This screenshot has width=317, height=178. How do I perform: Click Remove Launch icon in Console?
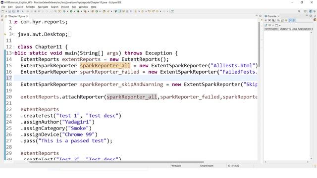(x=269, y=20)
